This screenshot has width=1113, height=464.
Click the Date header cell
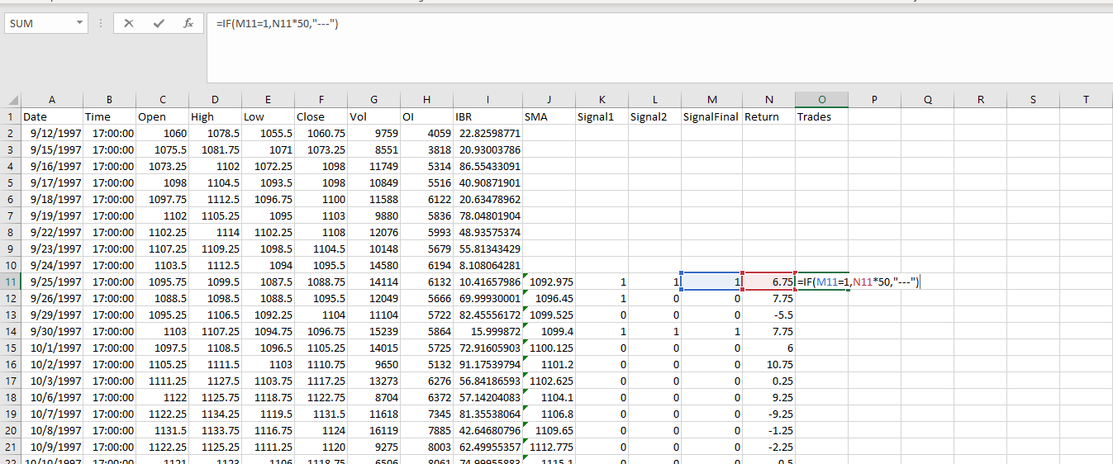click(x=51, y=116)
